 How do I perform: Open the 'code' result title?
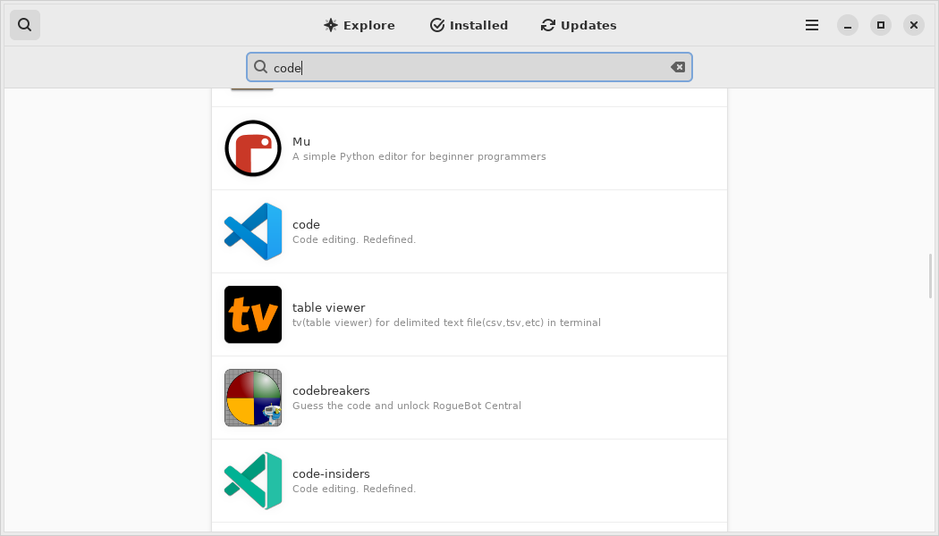306,224
